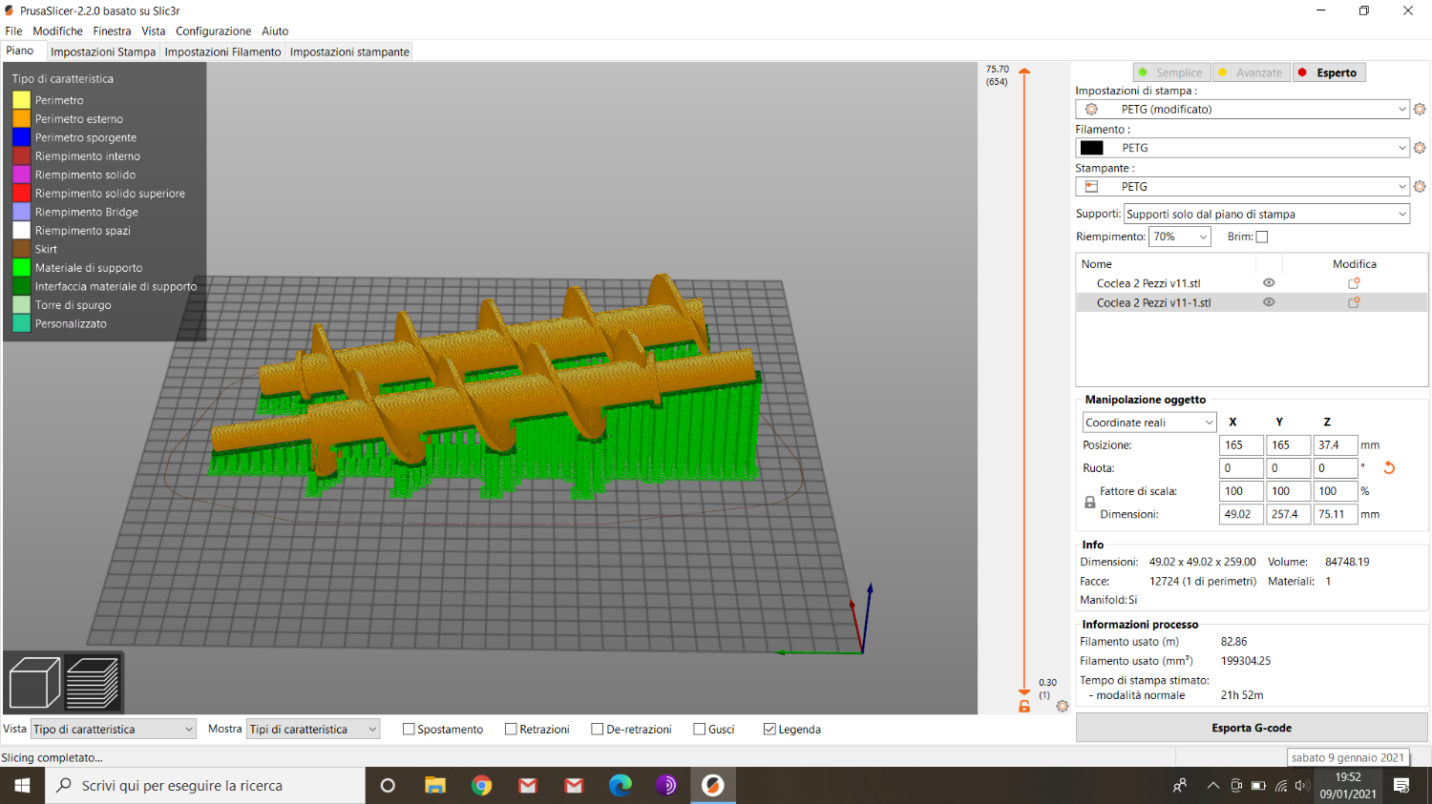Select the layers preview view icon
The image size is (1432, 804).
click(93, 683)
